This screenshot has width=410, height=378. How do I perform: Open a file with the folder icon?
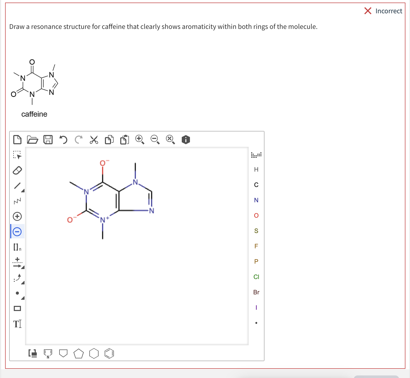(x=32, y=140)
